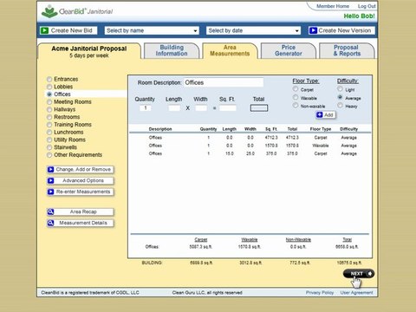The width and height of the screenshot is (416, 312).
Task: Select the Other Requirements radio button
Action: pyautogui.click(x=49, y=155)
